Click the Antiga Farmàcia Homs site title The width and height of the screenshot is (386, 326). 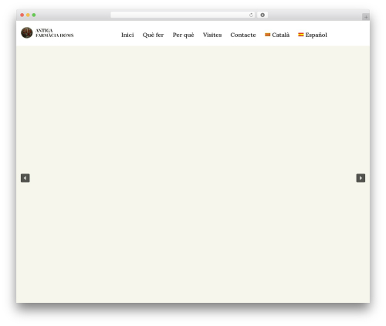[55, 33]
